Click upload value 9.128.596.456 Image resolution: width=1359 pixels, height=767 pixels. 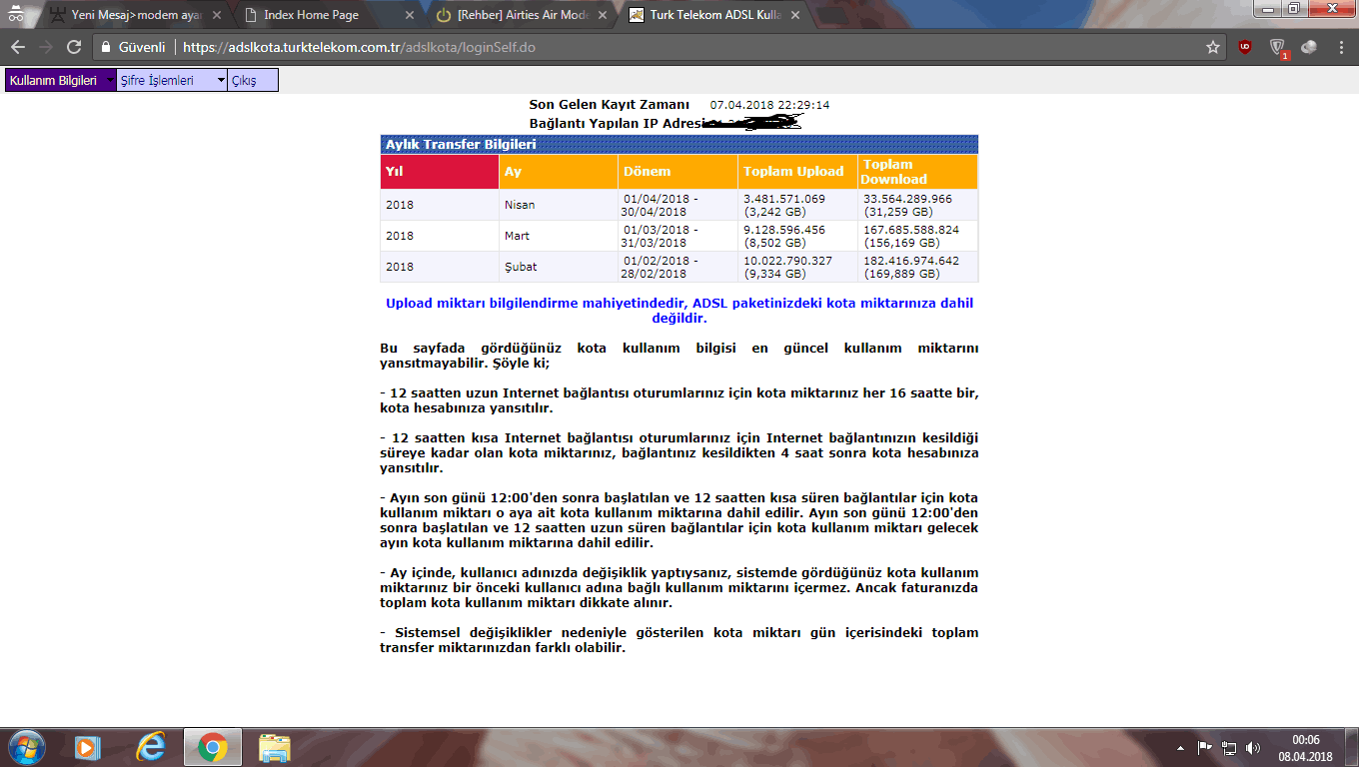coord(784,230)
